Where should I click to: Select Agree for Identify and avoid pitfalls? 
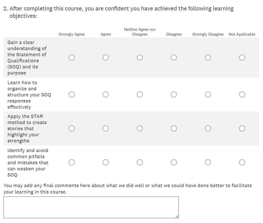pyautogui.click(x=106, y=162)
